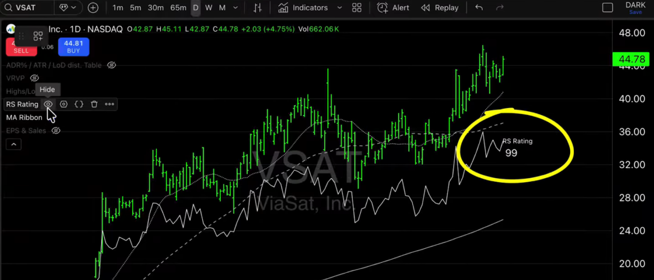
Task: Open RS Rating more options menu
Action: [x=109, y=104]
